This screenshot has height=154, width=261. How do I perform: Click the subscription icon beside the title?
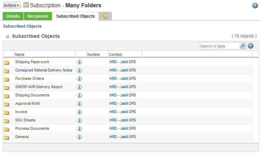pos(26,5)
